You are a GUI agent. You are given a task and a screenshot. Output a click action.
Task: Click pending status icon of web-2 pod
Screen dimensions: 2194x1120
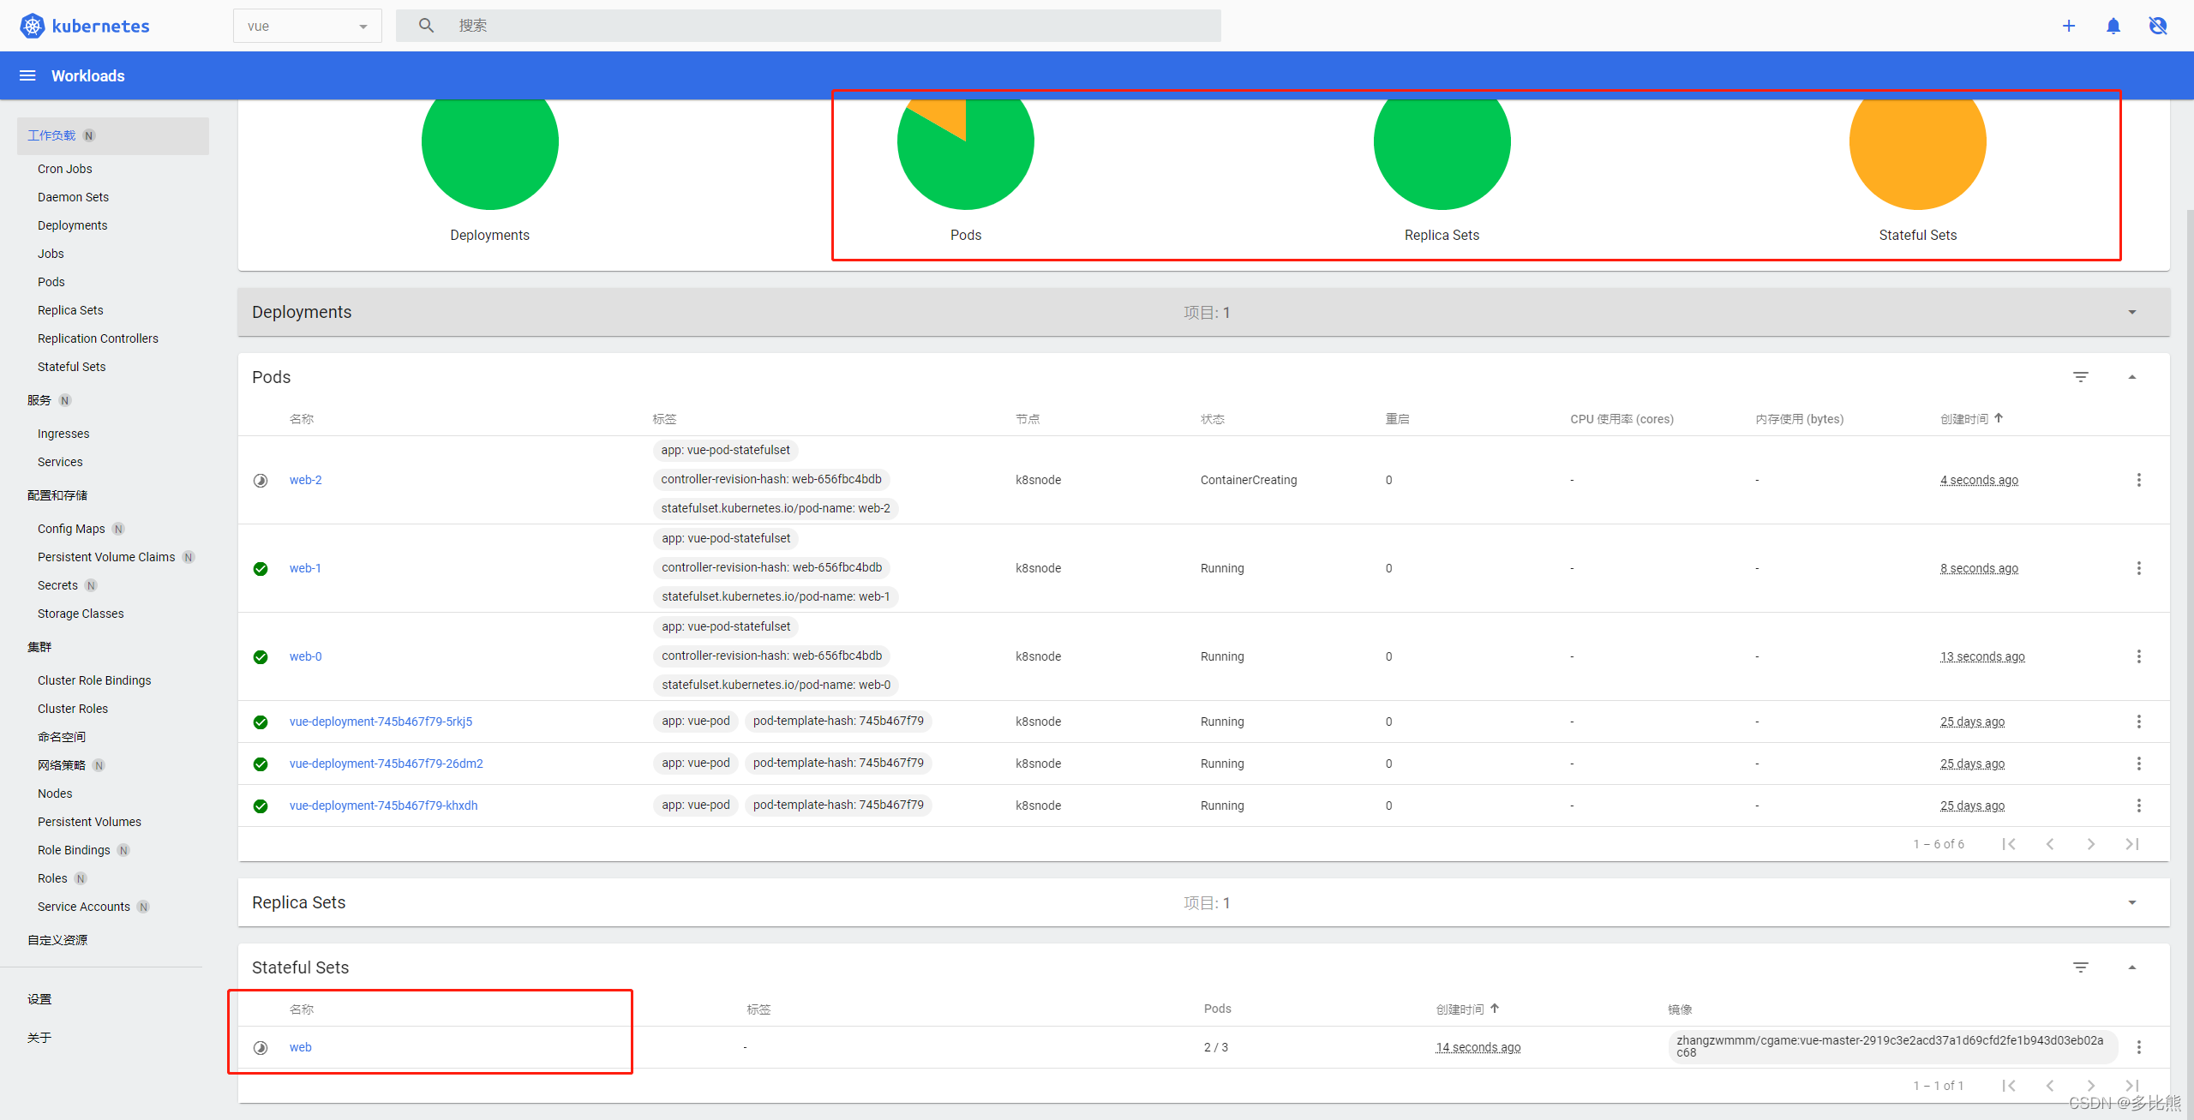point(261,481)
